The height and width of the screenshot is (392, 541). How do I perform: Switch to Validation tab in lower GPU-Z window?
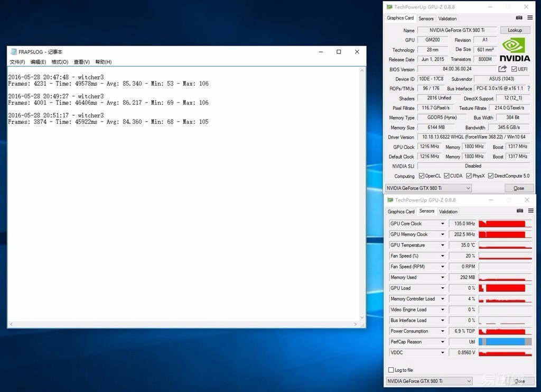coord(448,212)
